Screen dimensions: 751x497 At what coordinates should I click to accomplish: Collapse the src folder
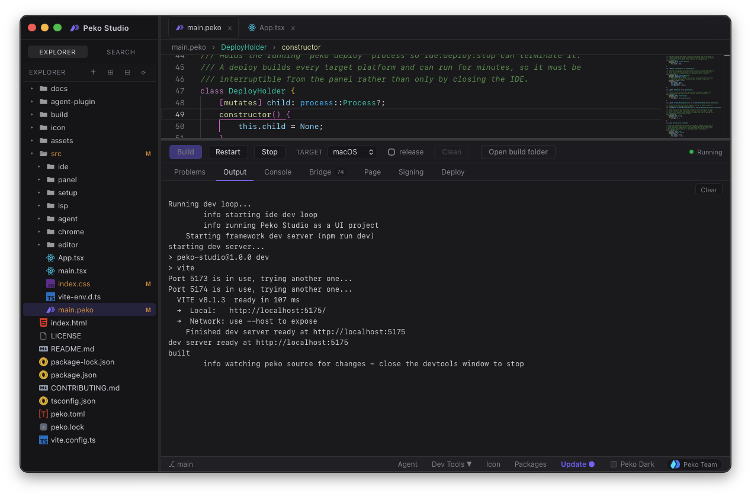tap(32, 154)
